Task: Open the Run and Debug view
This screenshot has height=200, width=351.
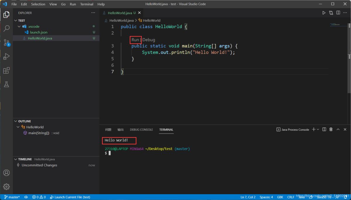Action: (x=6, y=56)
